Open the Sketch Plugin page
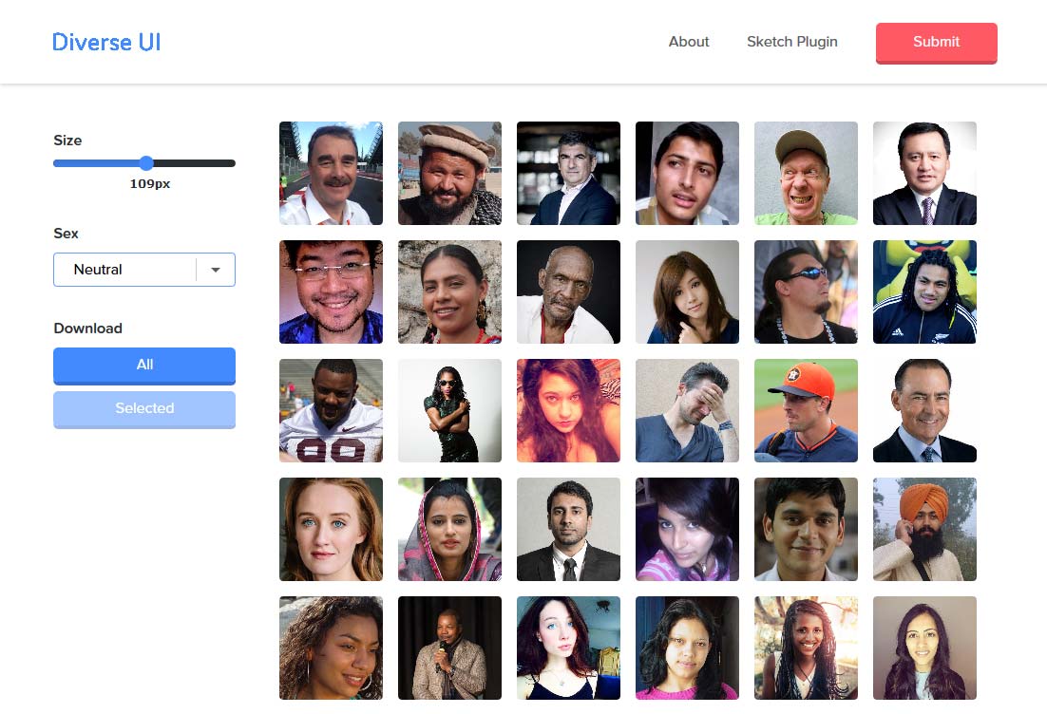1047x714 pixels. point(791,42)
